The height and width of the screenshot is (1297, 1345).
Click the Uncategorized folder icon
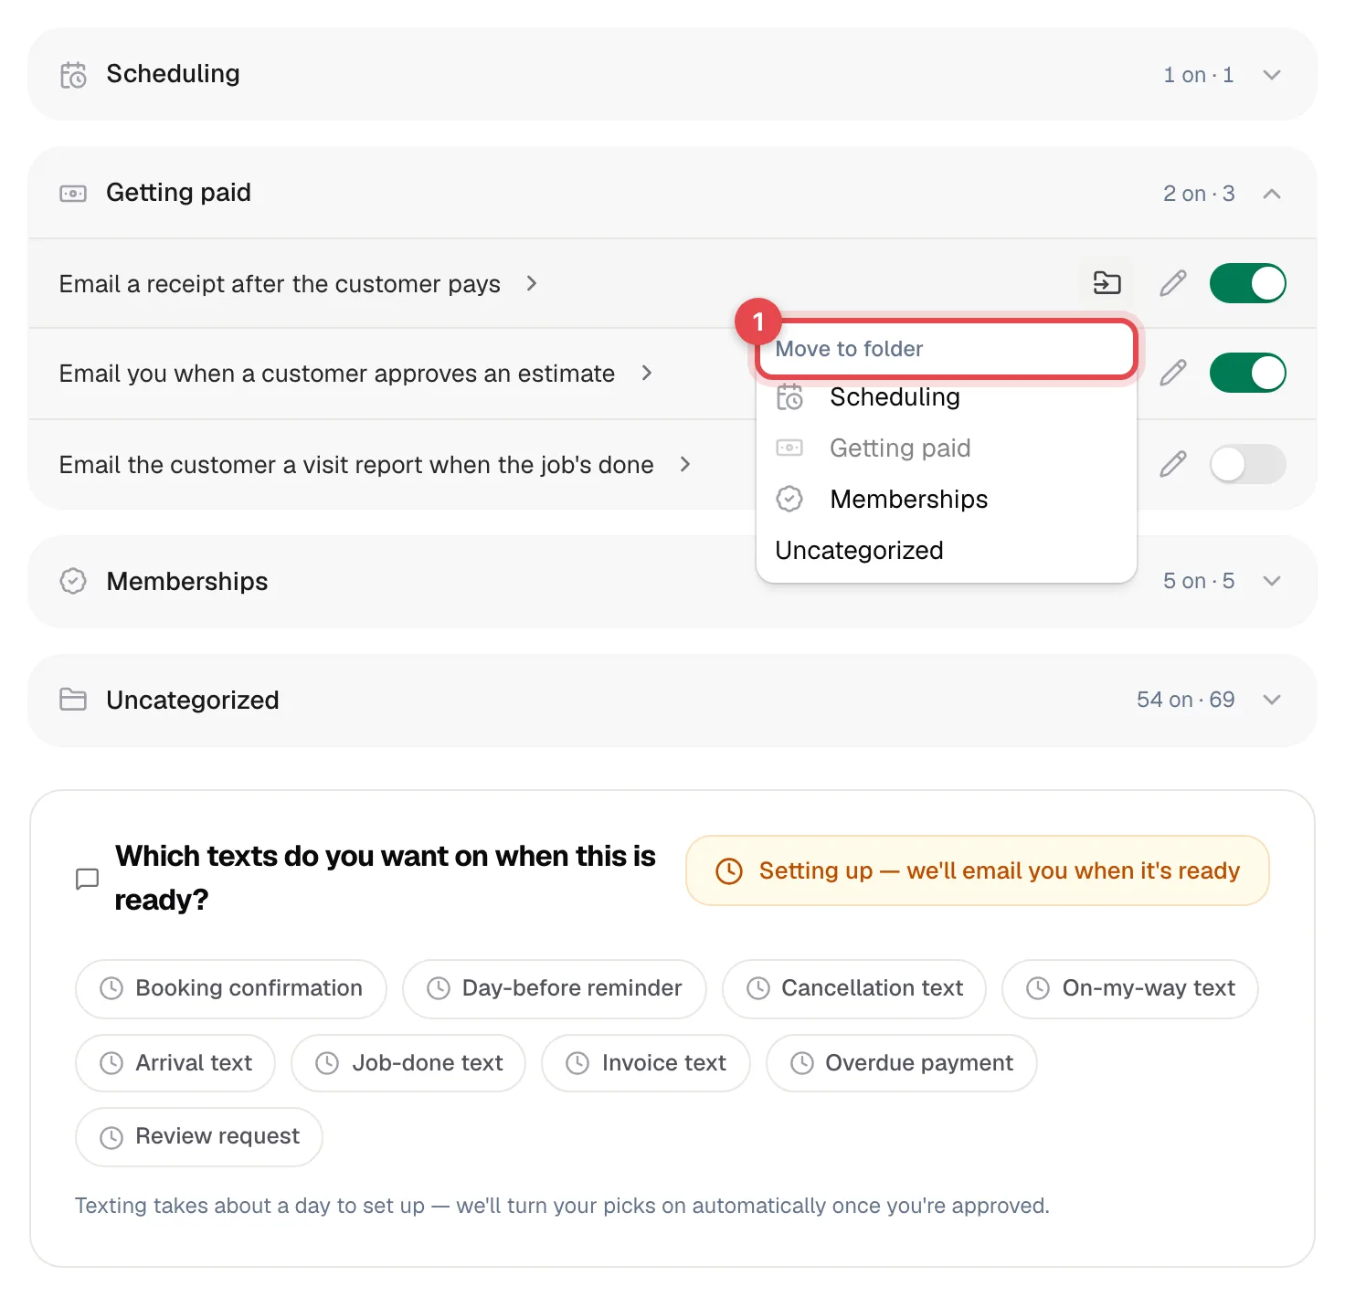[73, 700]
